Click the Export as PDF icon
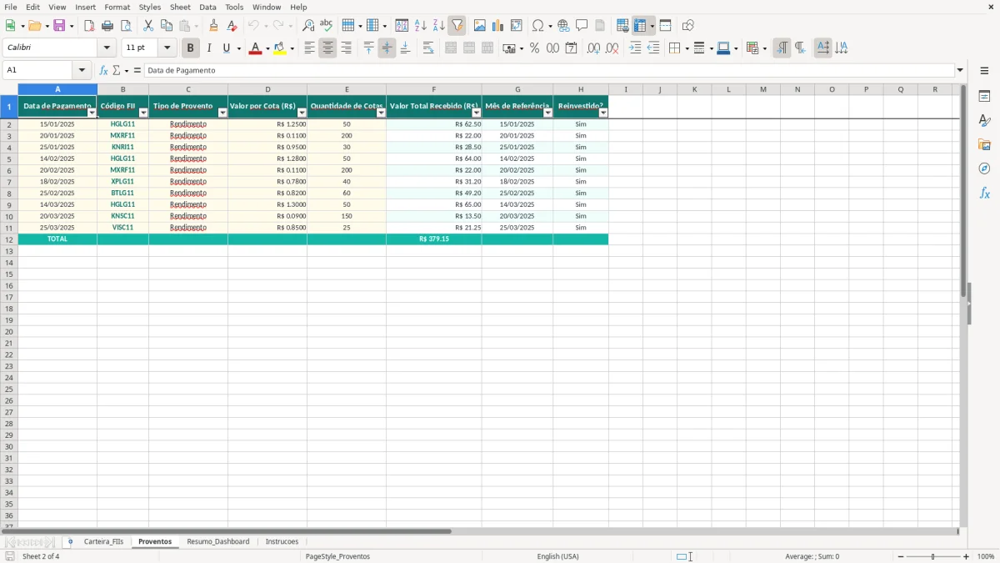Screen dimensions: 1000x563 click(x=89, y=26)
